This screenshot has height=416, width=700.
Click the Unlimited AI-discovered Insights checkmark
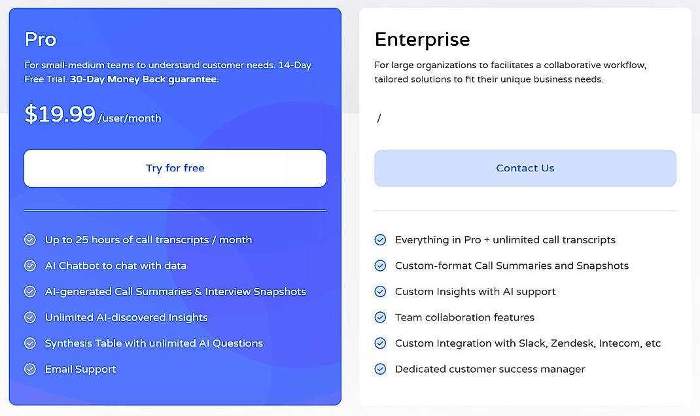[x=30, y=317]
